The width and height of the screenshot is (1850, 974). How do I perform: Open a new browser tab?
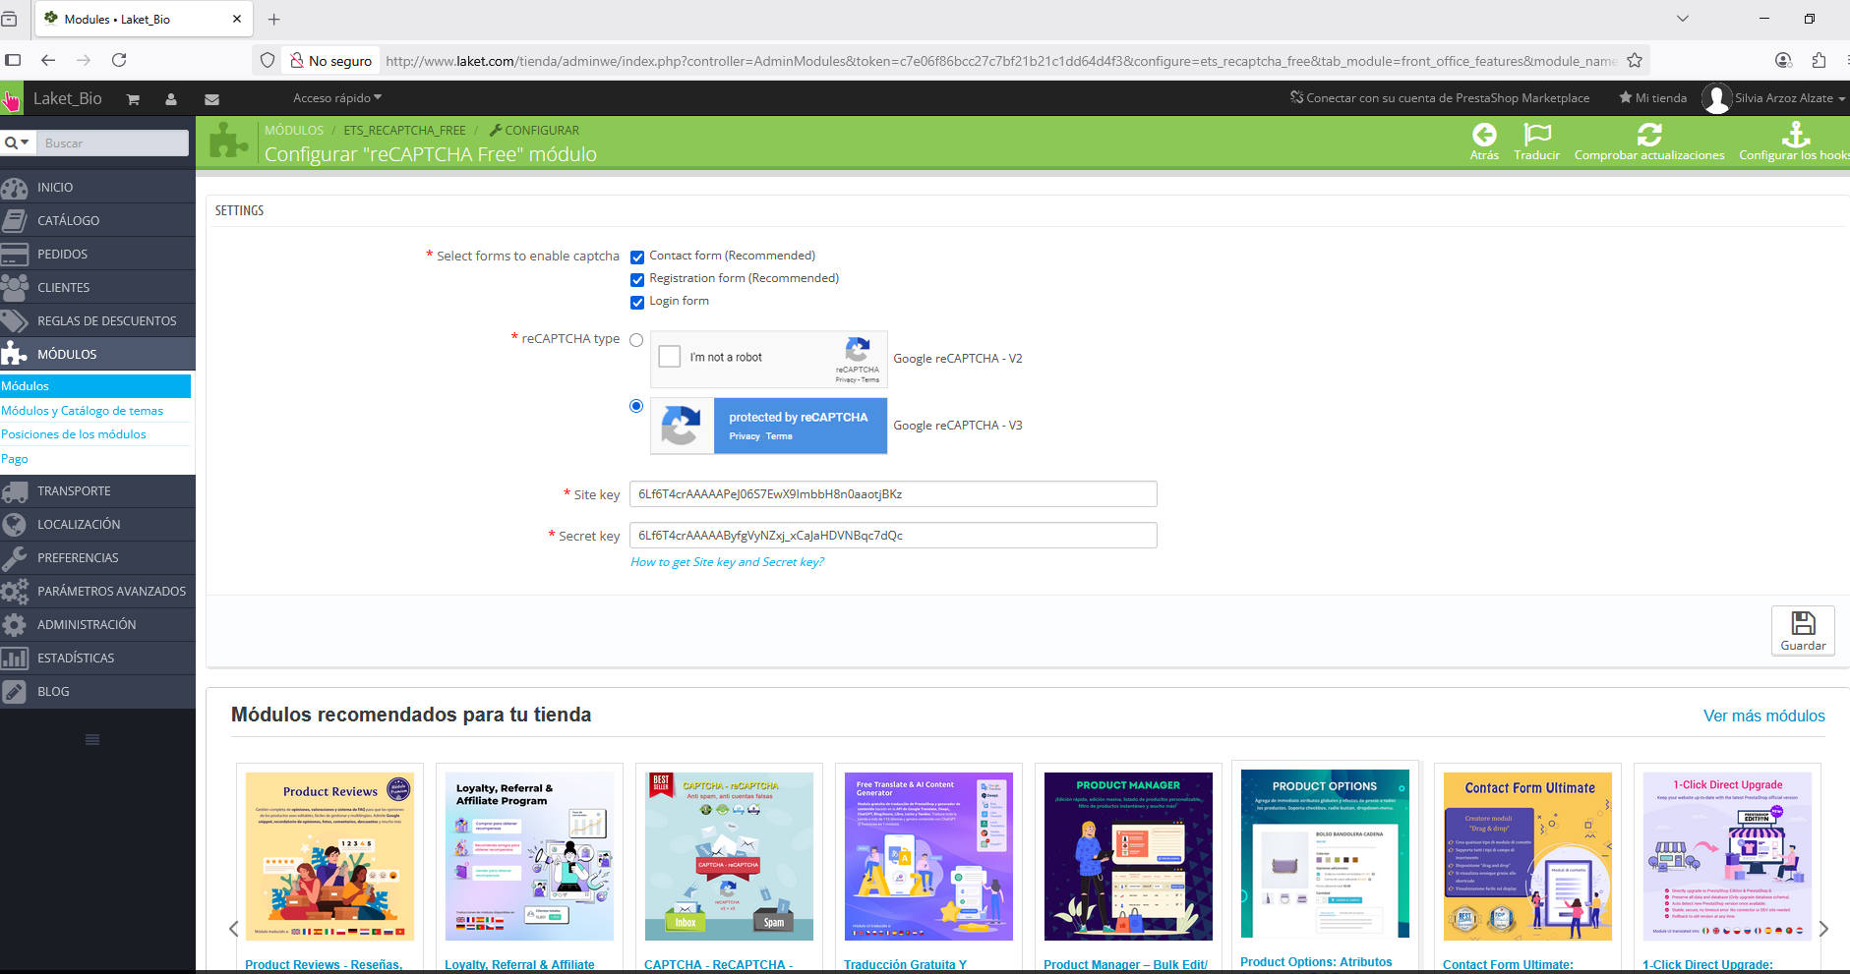click(274, 19)
